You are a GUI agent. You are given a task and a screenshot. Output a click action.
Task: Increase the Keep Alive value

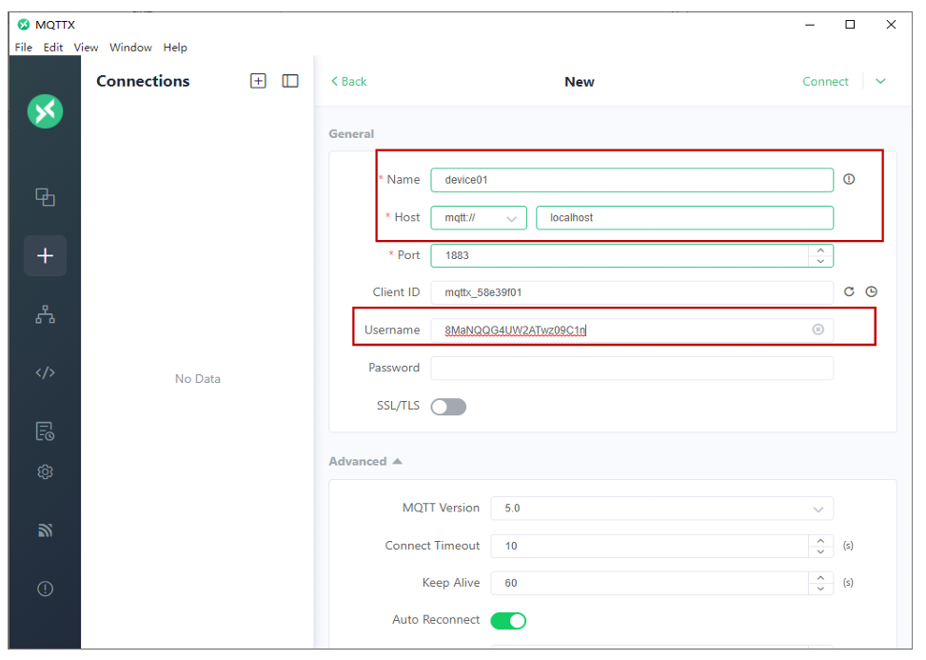(820, 577)
